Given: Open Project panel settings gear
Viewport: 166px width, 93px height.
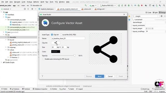Looking at the screenshot, I should (32, 9).
